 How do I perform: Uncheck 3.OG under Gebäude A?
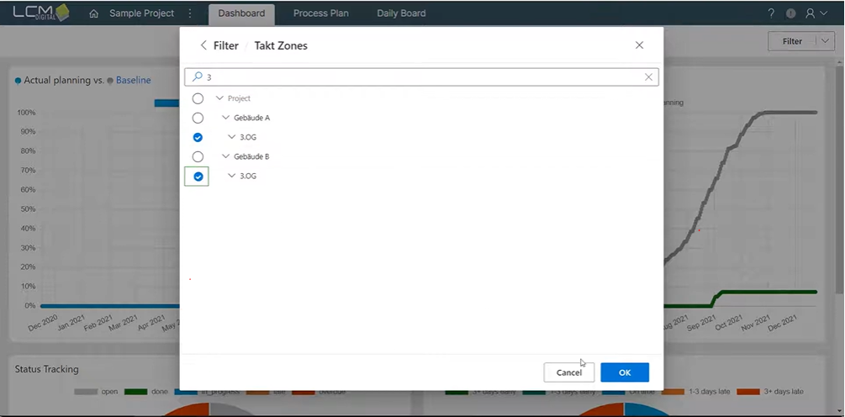point(198,137)
